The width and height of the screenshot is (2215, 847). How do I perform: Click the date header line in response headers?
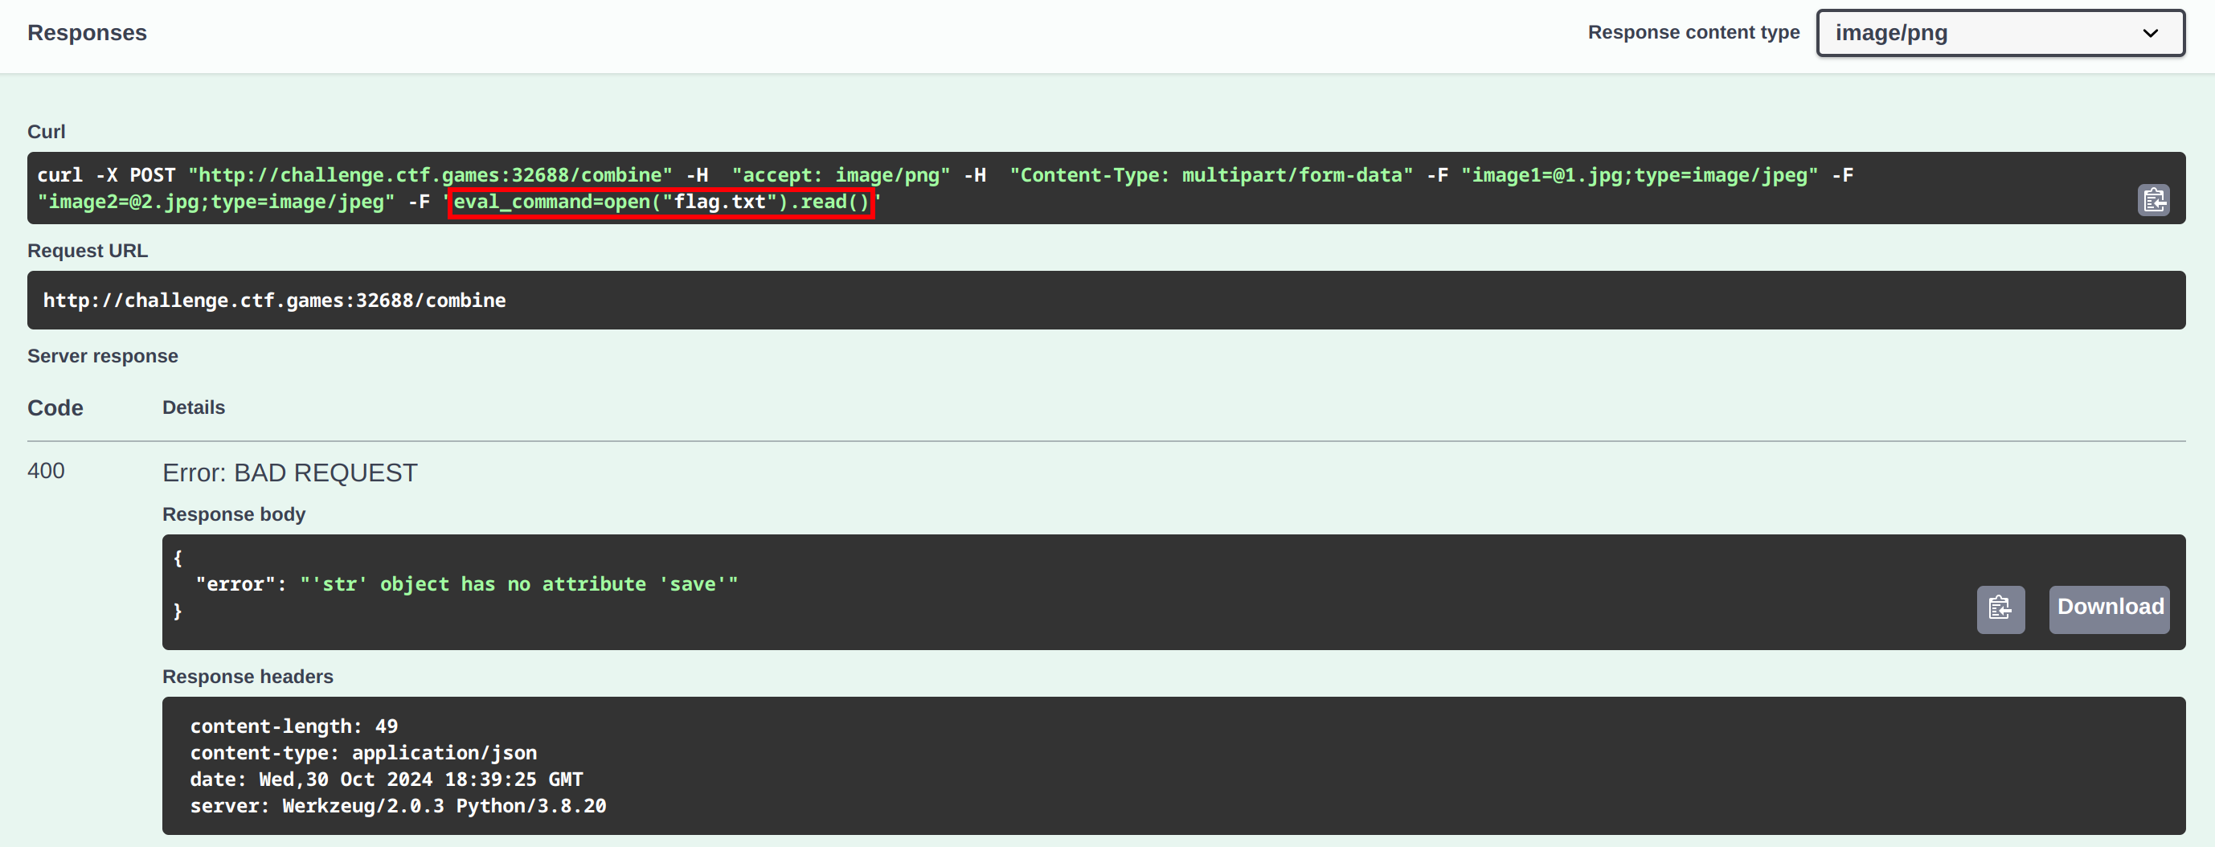[x=386, y=780]
